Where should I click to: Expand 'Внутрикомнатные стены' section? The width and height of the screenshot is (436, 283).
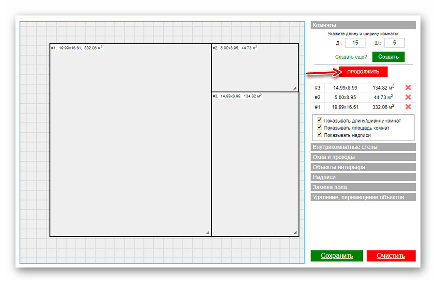pos(363,147)
